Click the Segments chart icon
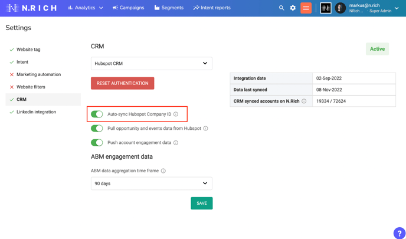 pos(157,8)
